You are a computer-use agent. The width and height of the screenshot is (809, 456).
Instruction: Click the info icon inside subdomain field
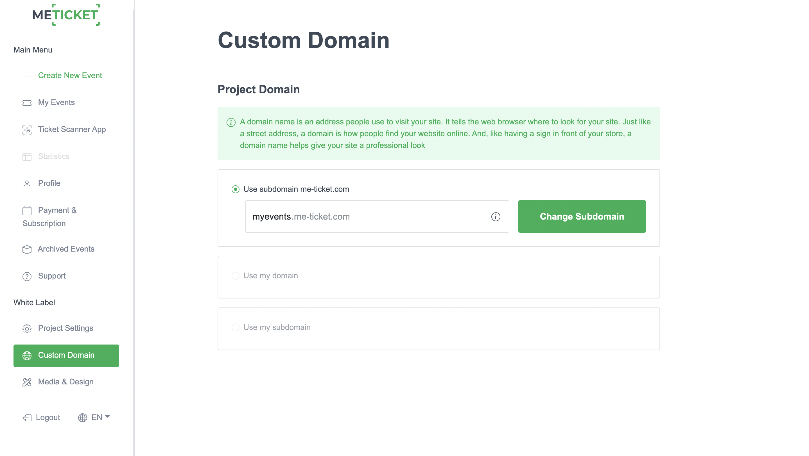[x=496, y=217]
